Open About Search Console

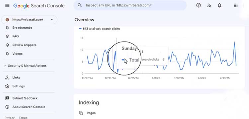click(x=29, y=107)
